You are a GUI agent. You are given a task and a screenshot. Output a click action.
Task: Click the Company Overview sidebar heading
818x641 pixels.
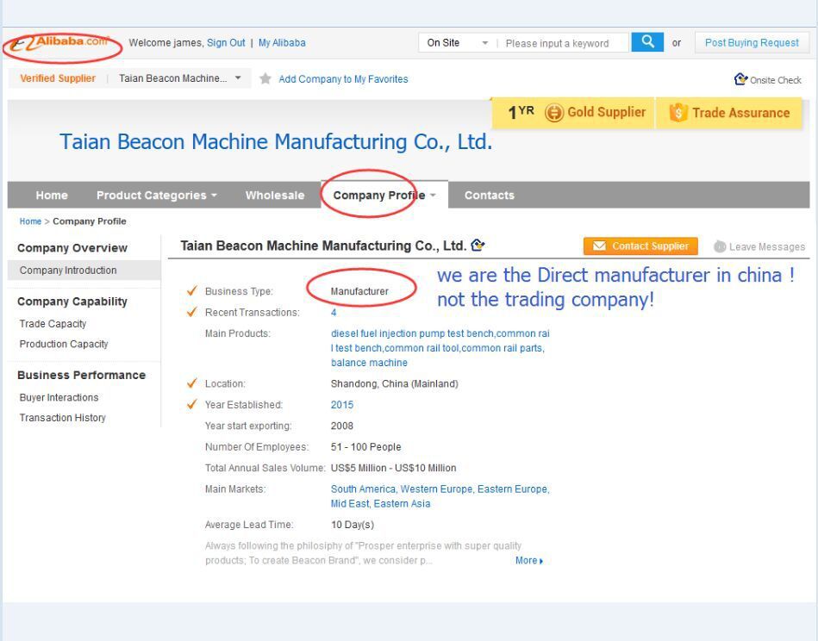[72, 248]
